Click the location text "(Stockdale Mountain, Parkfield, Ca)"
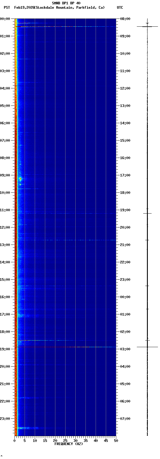The width and height of the screenshot is (160, 459). point(69,8)
